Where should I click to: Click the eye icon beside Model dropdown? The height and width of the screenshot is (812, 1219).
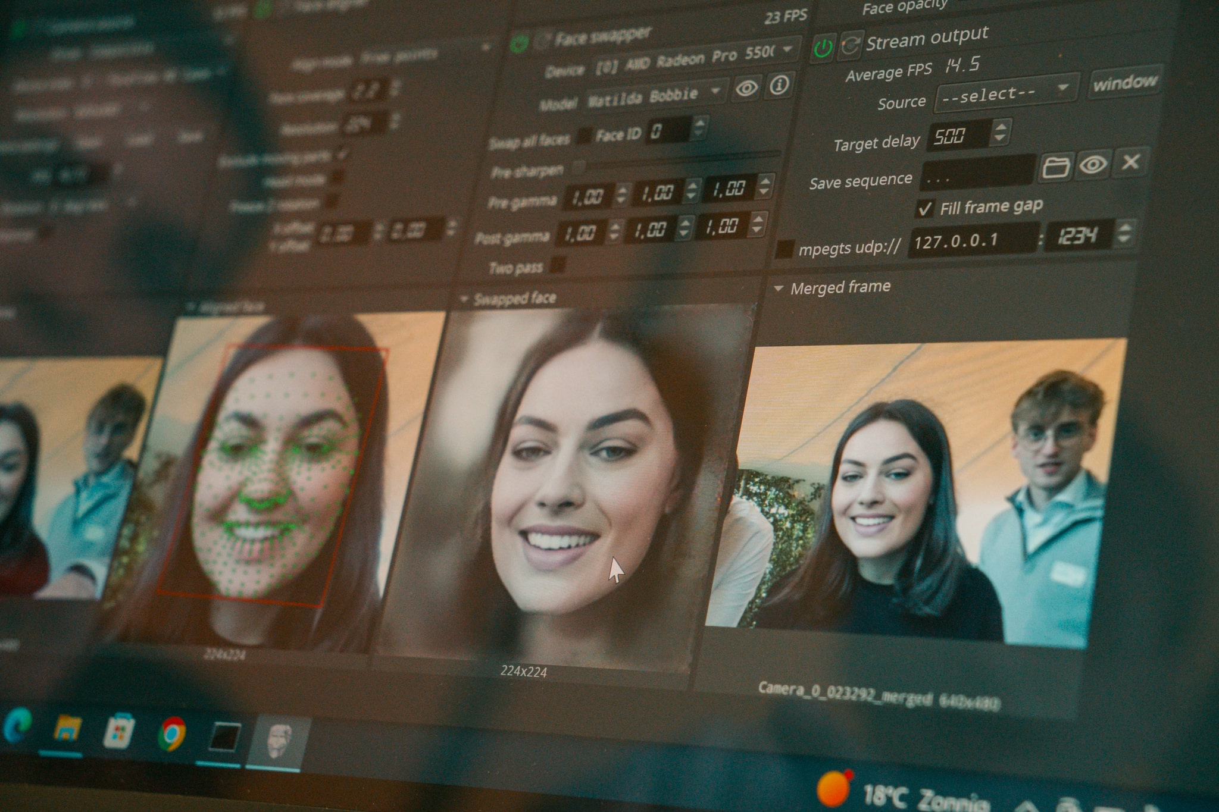746,88
